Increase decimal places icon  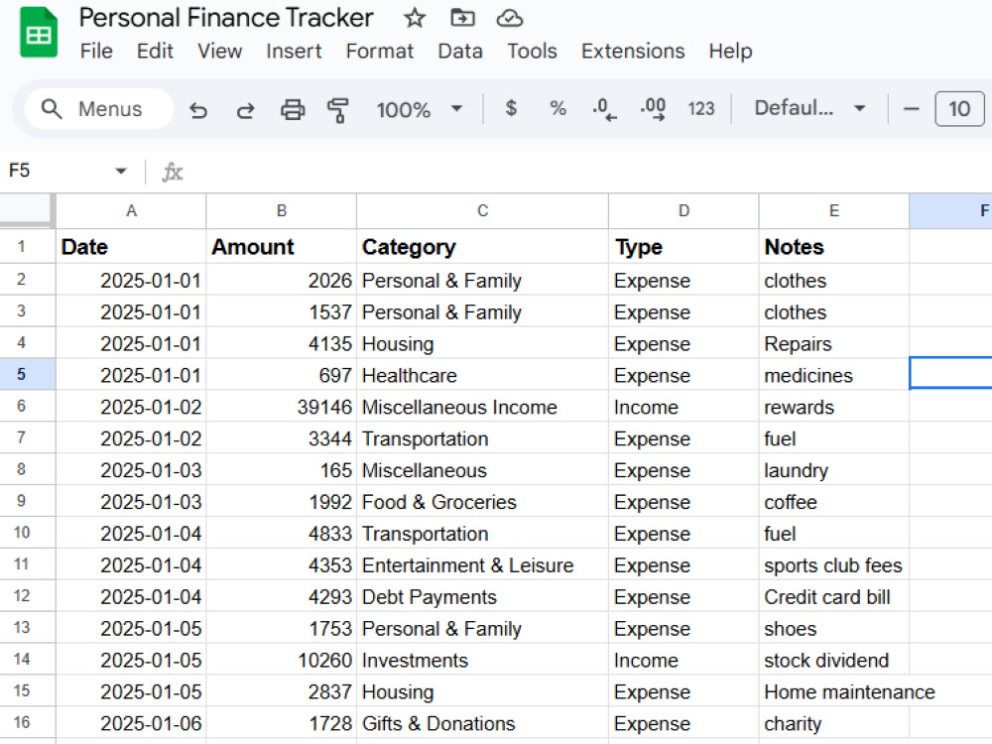653,109
